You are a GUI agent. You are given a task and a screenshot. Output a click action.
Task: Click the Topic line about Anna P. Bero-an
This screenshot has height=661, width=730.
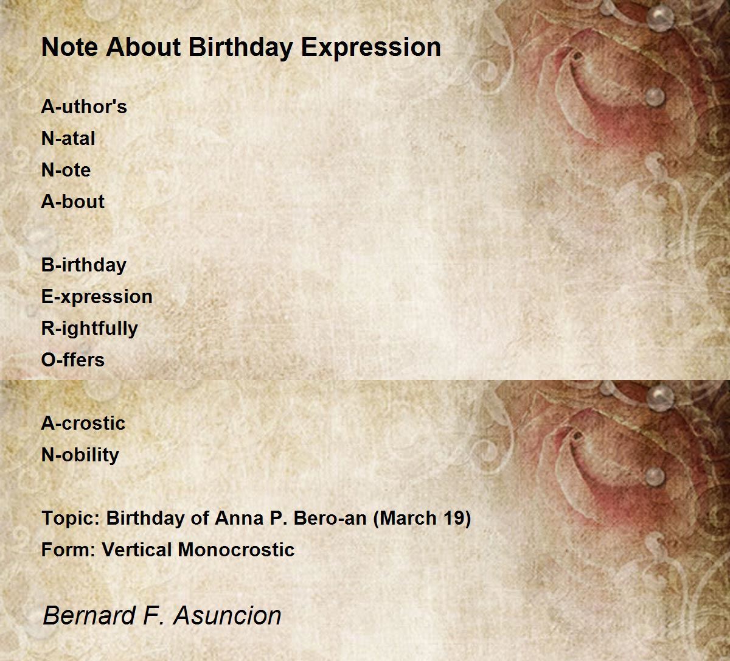tap(256, 518)
